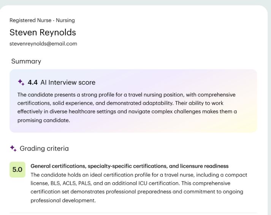Click the sparkle icon beside AI Interview score

[21, 82]
